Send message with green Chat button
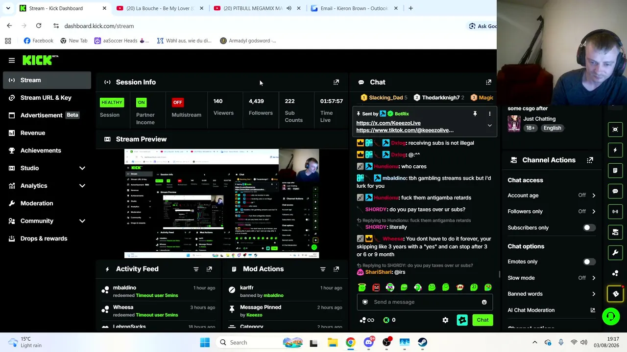627x352 pixels. (482, 320)
